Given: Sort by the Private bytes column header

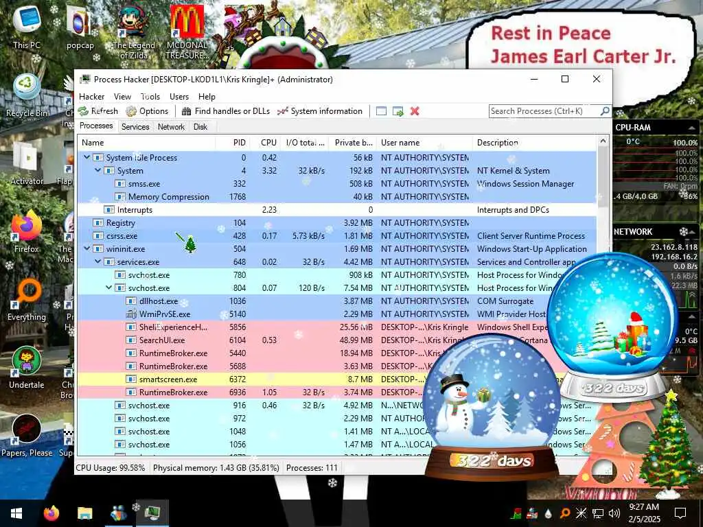Looking at the screenshot, I should tap(353, 143).
